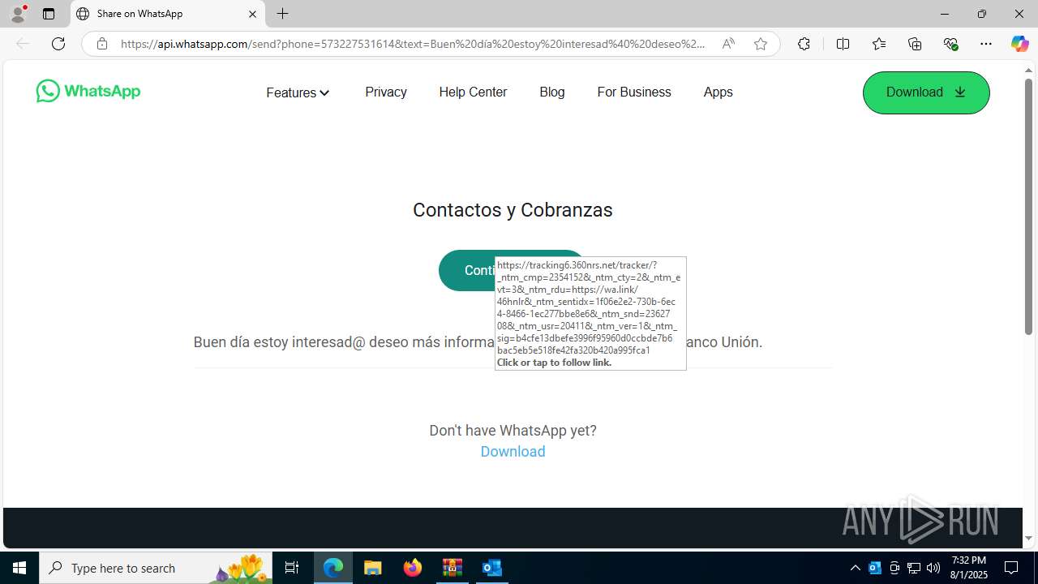Click the vertical page scrollbar

[1028, 207]
